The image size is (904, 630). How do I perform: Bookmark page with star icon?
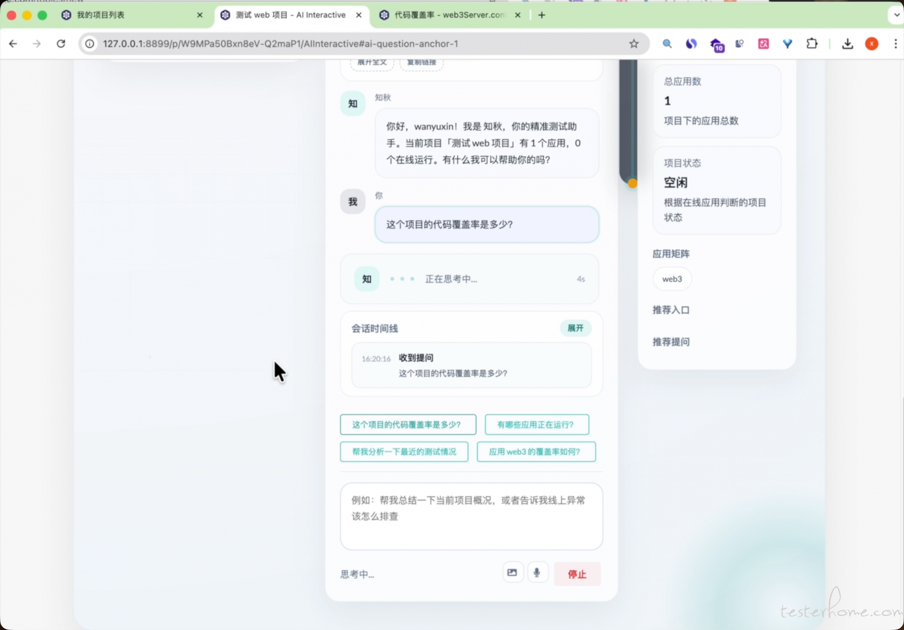click(x=634, y=44)
